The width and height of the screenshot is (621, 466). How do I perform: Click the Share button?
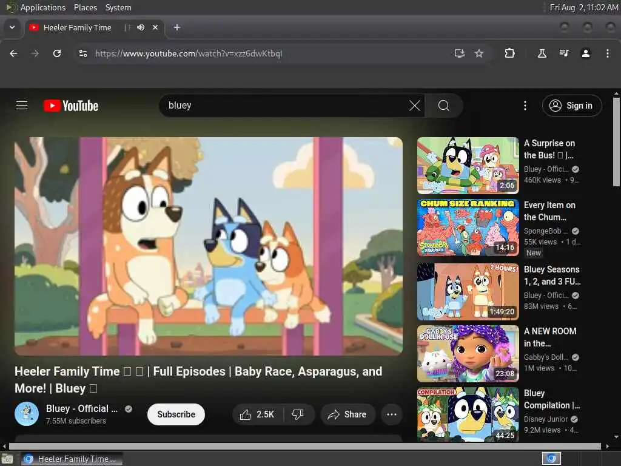tap(347, 414)
